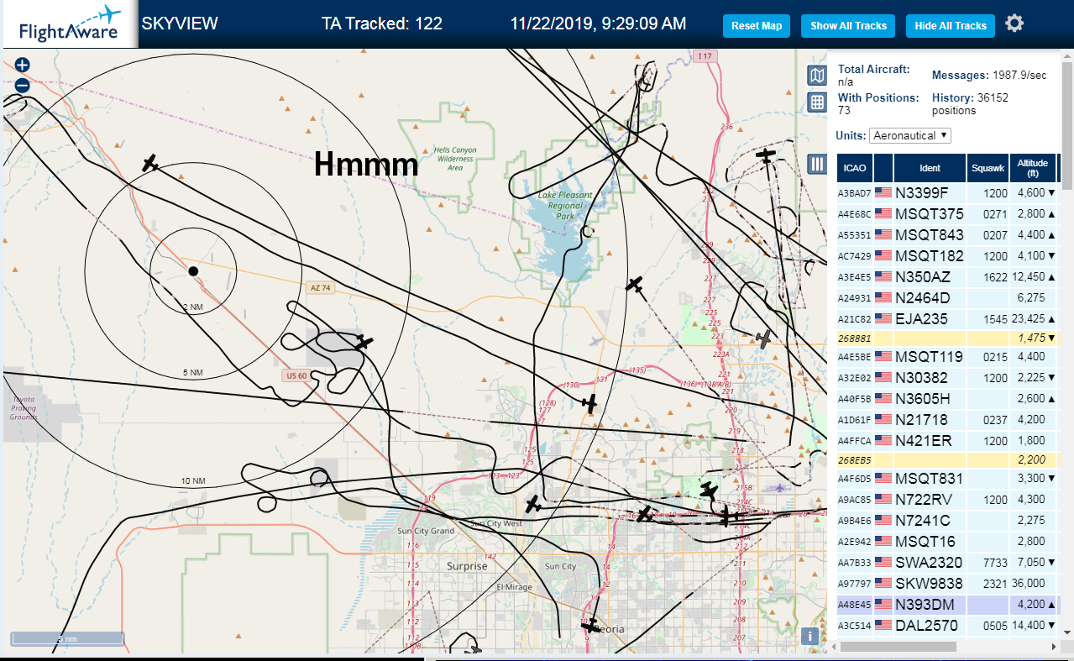Open the settings gear icon
Screen dimensions: 1074x661
coord(1014,24)
